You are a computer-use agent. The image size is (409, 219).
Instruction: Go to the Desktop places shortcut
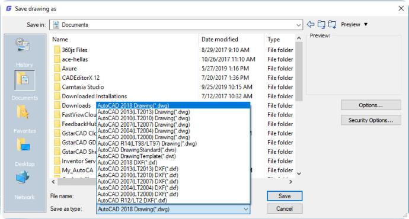tap(24, 152)
